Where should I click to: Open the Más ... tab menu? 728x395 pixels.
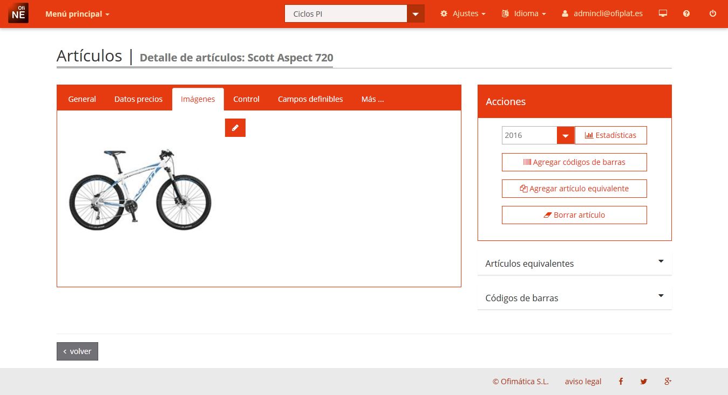[373, 99]
